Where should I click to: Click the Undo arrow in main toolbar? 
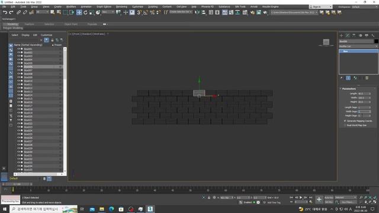pyautogui.click(x=5, y=12)
